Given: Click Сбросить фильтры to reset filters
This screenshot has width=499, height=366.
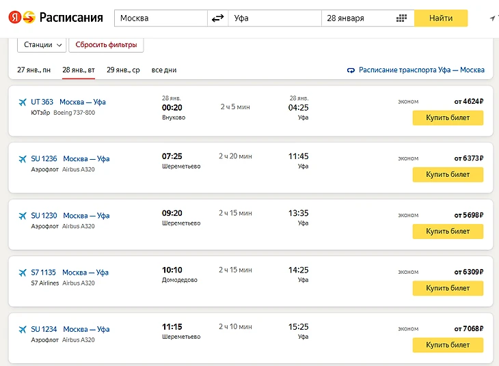Looking at the screenshot, I should [x=106, y=45].
